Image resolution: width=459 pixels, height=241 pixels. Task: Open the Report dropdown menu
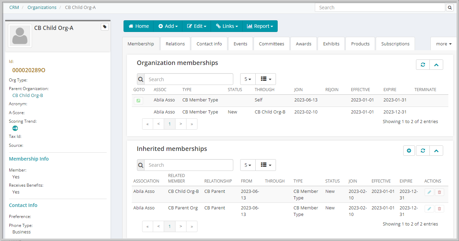click(x=260, y=26)
